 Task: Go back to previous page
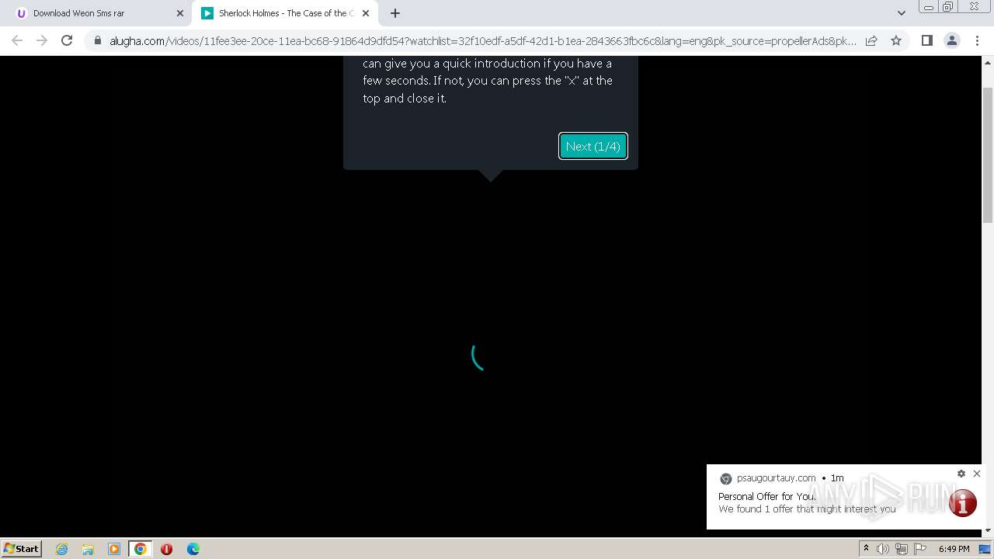pyautogui.click(x=17, y=40)
